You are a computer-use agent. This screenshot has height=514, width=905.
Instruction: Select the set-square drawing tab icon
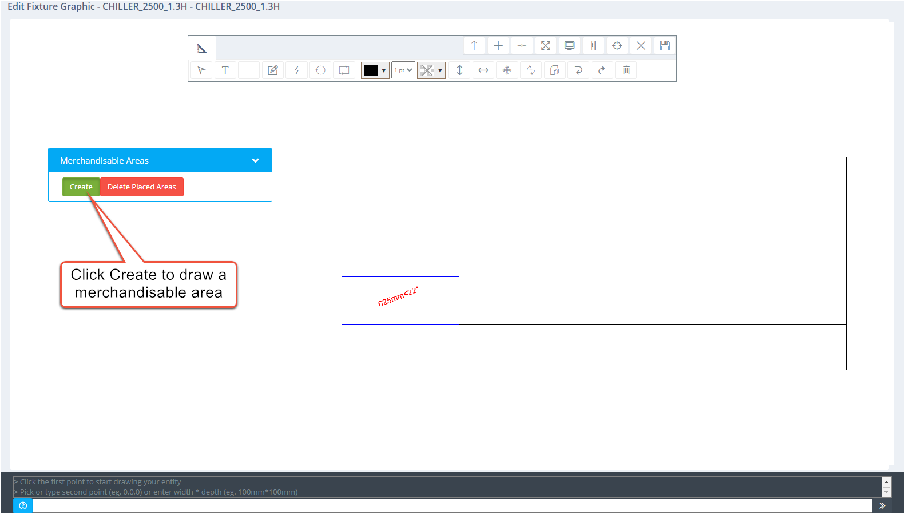[202, 48]
